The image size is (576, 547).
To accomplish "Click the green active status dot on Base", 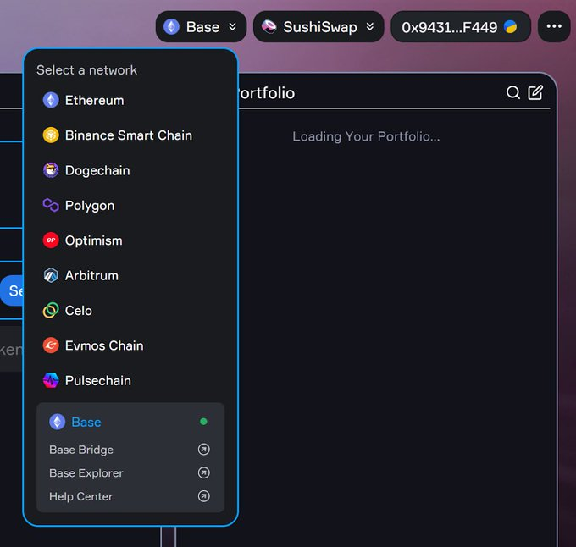I will (x=203, y=422).
